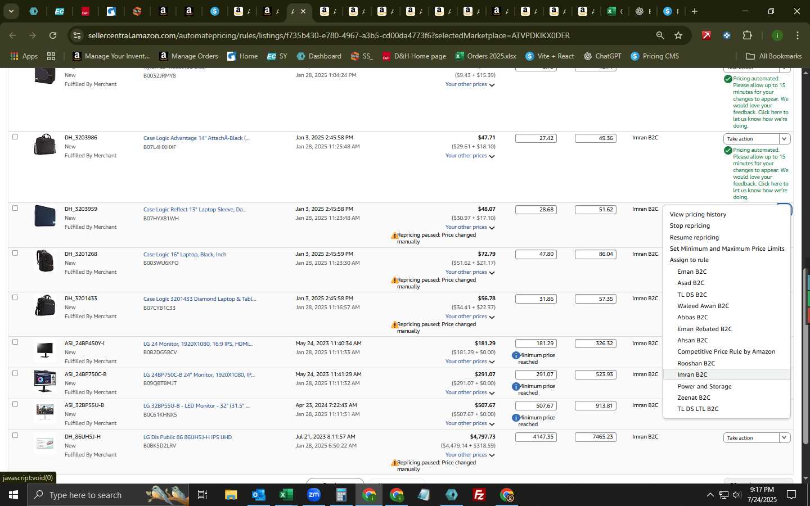Open the ChatGPT bookmark

coord(602,56)
